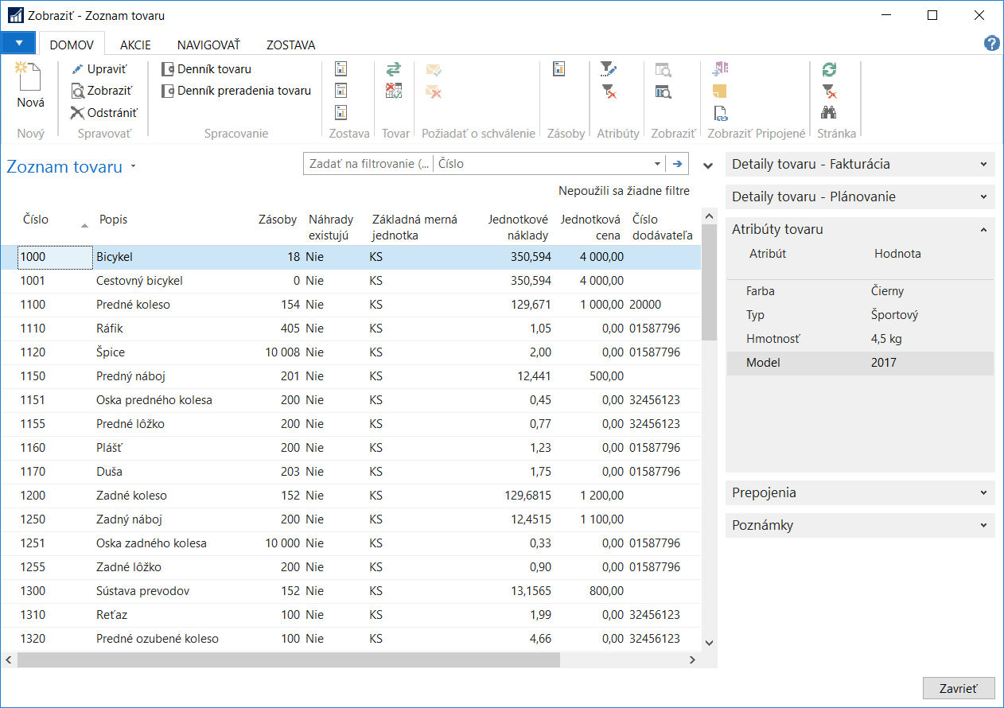Click the horizontal scrollbar thumb

[x=288, y=659]
